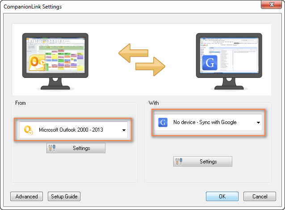Click the Outlook icon in the From dropdown

click(x=28, y=130)
